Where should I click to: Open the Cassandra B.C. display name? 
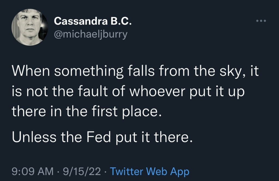coord(93,21)
